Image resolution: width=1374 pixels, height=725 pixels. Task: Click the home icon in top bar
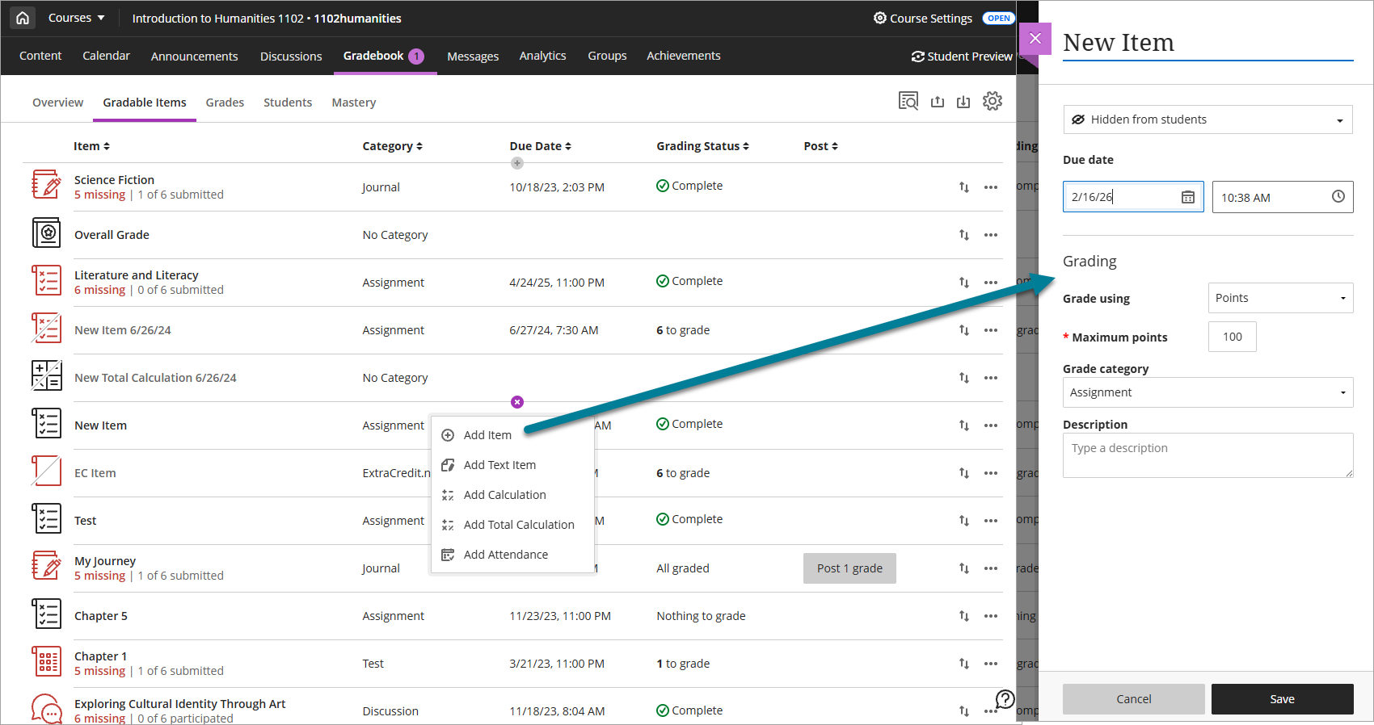(23, 18)
